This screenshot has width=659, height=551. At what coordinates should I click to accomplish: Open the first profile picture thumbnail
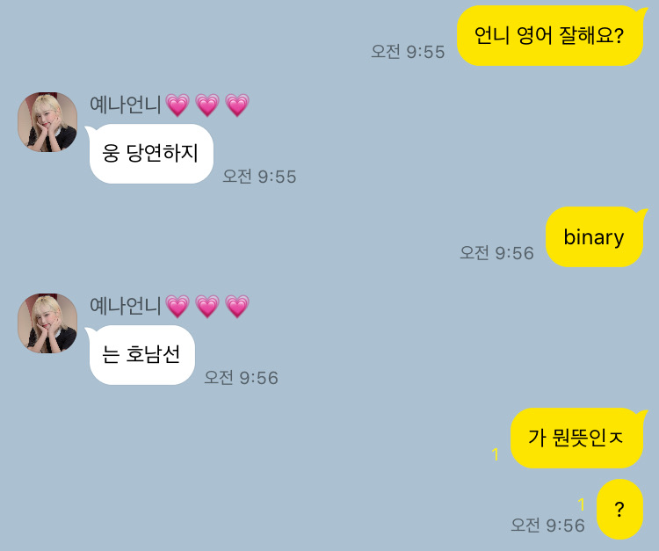click(x=47, y=122)
